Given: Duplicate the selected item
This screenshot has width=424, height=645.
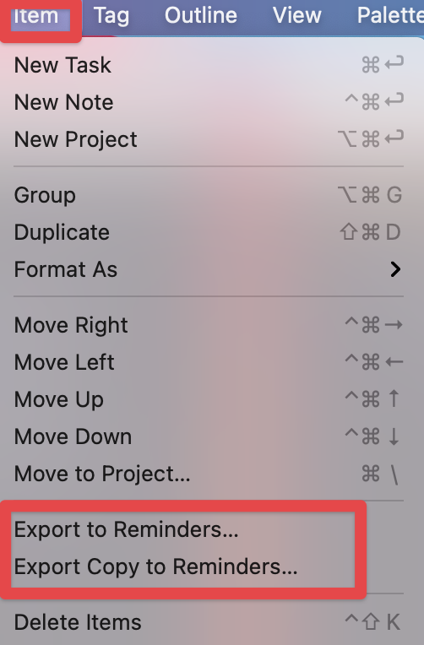Looking at the screenshot, I should tap(209, 232).
